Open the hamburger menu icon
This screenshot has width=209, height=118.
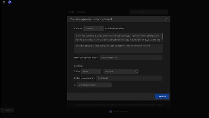click(4, 2)
